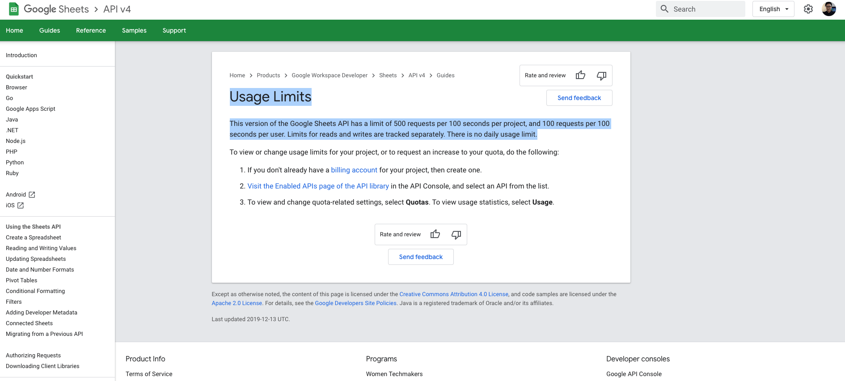Open Downloading Client Libraries
Viewport: 845px width, 381px height.
coord(42,366)
